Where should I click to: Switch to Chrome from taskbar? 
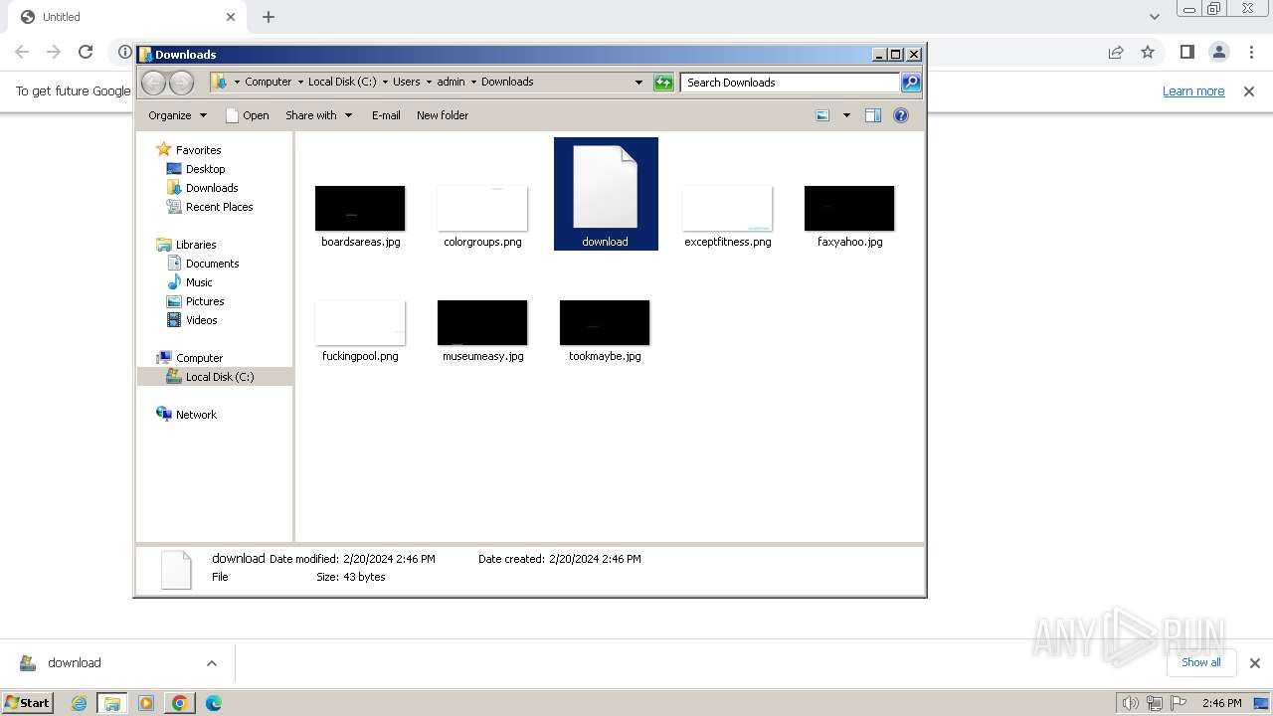(179, 703)
